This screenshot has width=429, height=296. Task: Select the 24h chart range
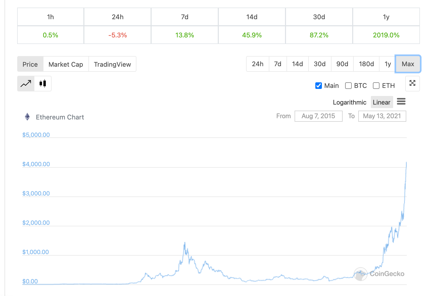pyautogui.click(x=257, y=64)
